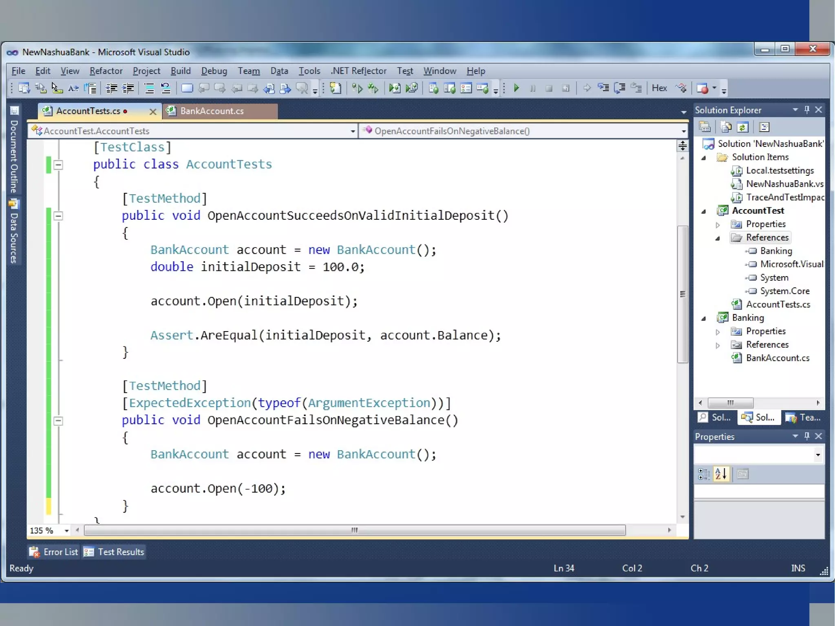This screenshot has height=626, width=835.
Task: Click the Uncomment selected lines icon
Action: click(166, 88)
